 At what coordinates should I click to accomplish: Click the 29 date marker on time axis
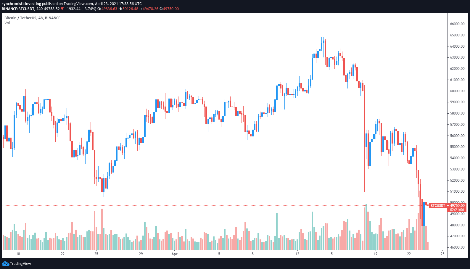(141, 254)
